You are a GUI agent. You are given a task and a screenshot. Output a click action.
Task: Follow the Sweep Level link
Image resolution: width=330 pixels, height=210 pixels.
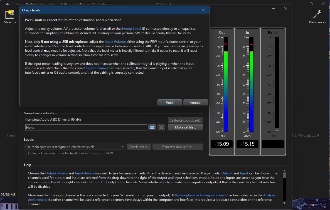point(131,29)
